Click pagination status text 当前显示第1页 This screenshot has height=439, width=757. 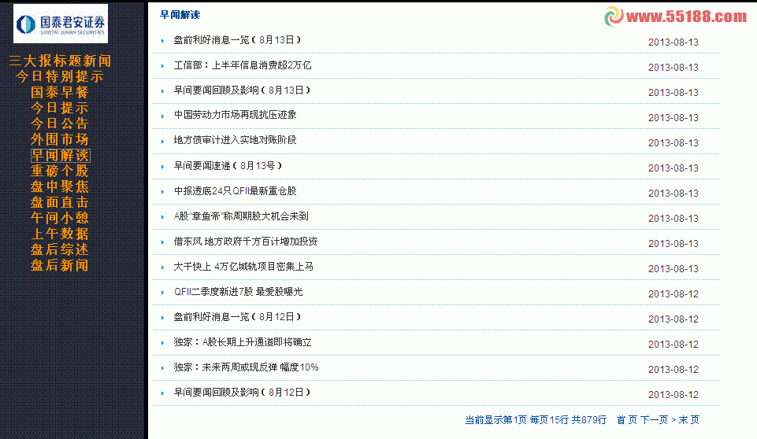(x=495, y=419)
